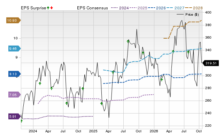Click the Oct label just before 2025

[78, 131]
